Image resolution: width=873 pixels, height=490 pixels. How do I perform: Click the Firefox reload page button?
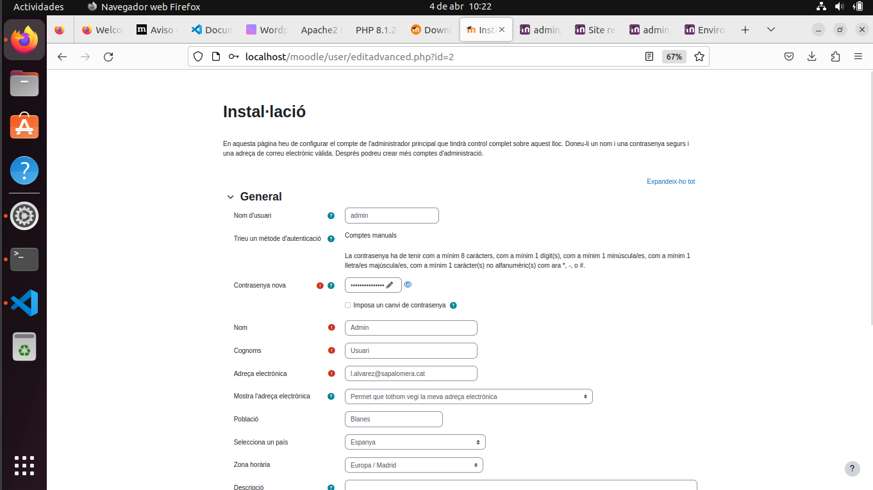click(x=108, y=56)
